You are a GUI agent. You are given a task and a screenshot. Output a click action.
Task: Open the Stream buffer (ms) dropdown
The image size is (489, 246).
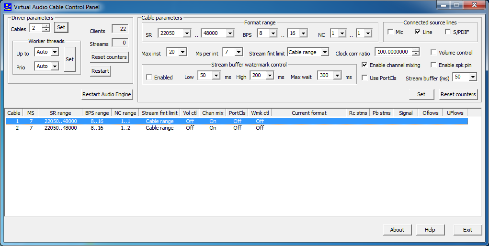473,77
